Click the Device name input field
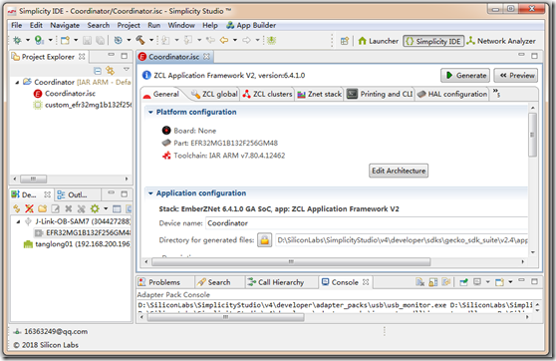 367,223
